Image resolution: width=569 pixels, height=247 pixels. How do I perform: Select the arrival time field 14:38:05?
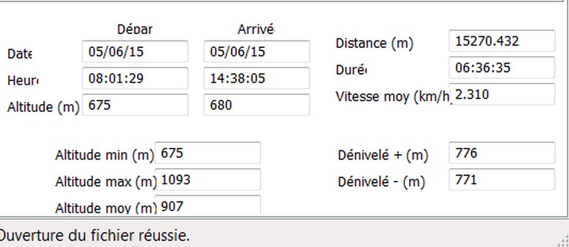(257, 78)
